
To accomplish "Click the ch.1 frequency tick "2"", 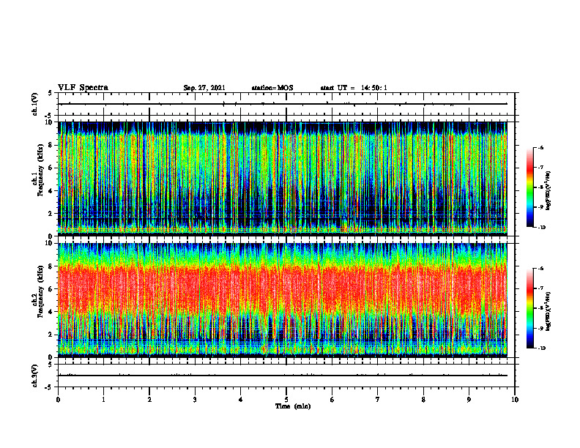I will click(52, 213).
